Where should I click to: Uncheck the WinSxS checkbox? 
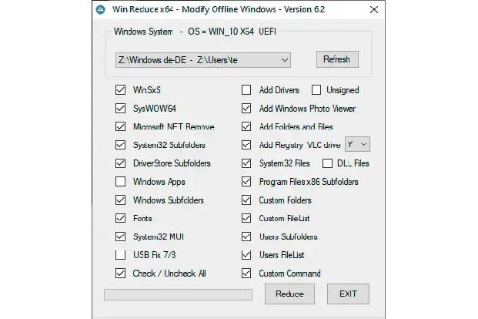click(x=120, y=89)
